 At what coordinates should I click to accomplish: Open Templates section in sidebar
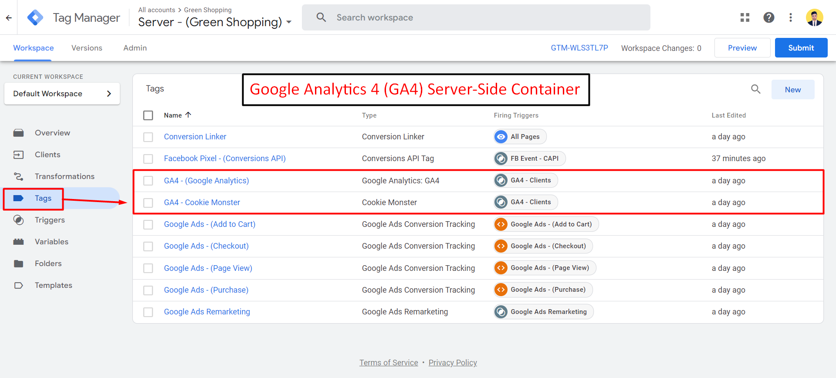(x=53, y=285)
